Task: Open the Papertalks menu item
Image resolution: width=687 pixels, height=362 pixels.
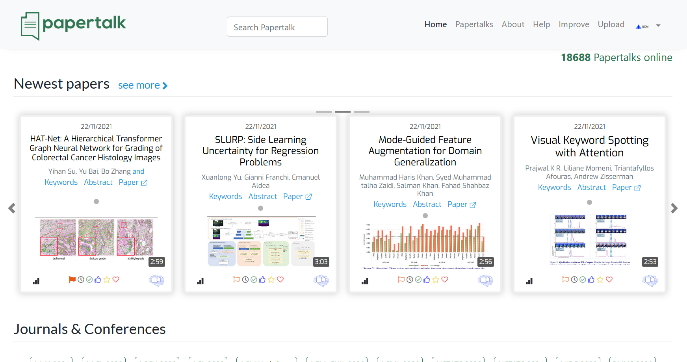Action: click(474, 24)
